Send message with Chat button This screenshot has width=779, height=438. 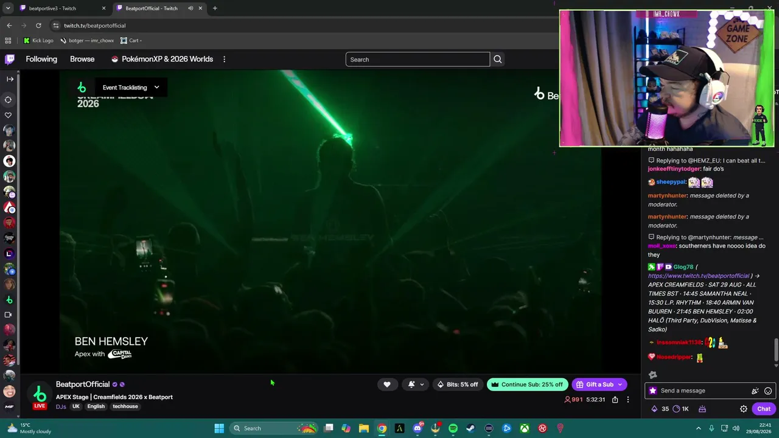click(x=764, y=409)
